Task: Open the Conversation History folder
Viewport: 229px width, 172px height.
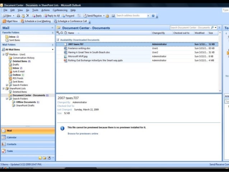Action: [22, 58]
